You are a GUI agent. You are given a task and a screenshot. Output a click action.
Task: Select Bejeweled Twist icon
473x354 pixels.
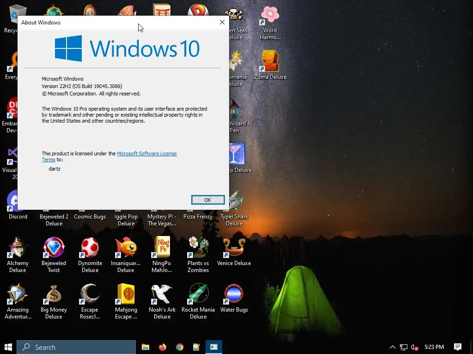tap(54, 254)
